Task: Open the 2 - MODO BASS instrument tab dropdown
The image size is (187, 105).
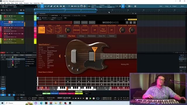Action: [59, 15]
